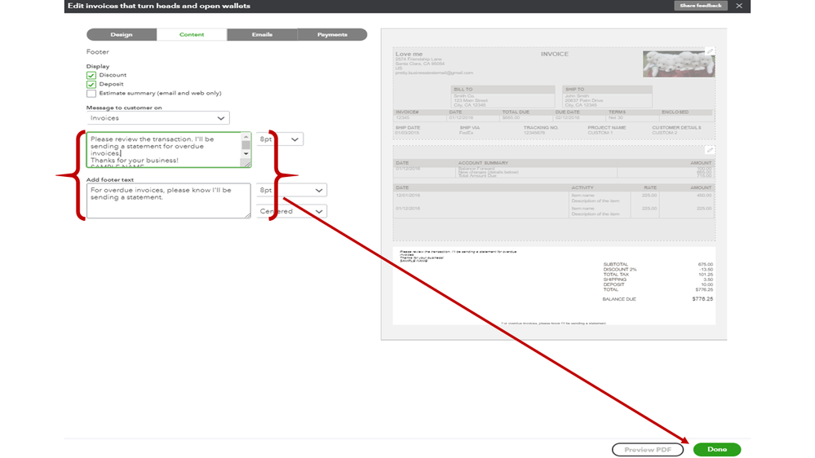Click into the Add footer text area
Viewport: 815px width, 458px height.
(168, 200)
